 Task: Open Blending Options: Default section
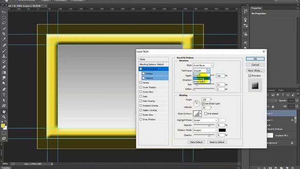pos(153,64)
